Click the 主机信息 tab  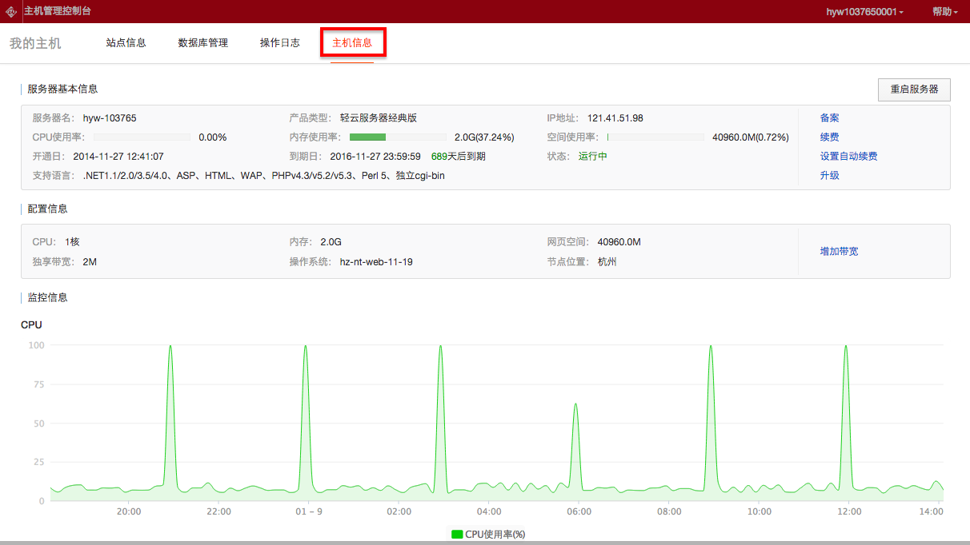(x=352, y=43)
